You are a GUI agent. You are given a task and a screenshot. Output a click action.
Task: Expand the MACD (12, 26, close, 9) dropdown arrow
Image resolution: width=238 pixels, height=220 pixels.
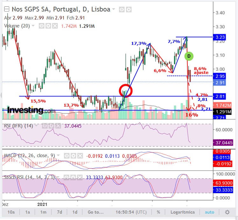pyautogui.click(x=58, y=156)
